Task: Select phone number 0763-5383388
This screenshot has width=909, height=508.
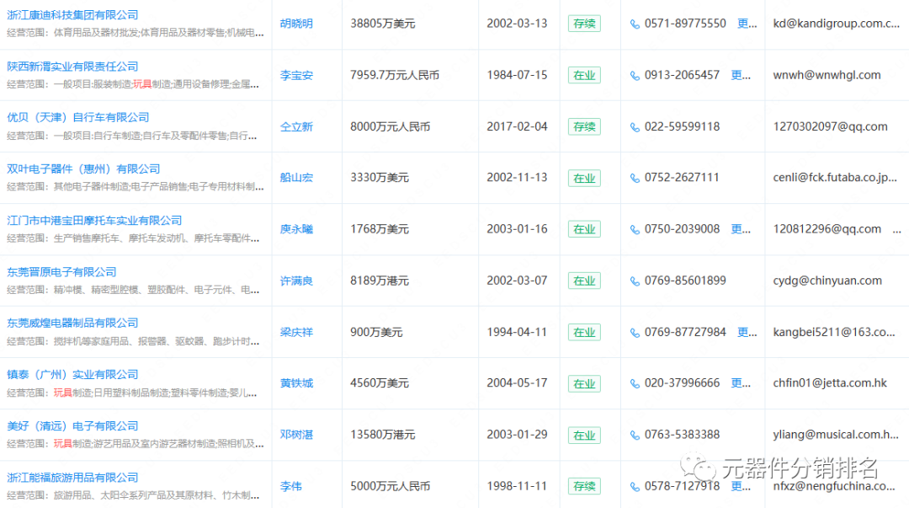Action: pos(682,435)
